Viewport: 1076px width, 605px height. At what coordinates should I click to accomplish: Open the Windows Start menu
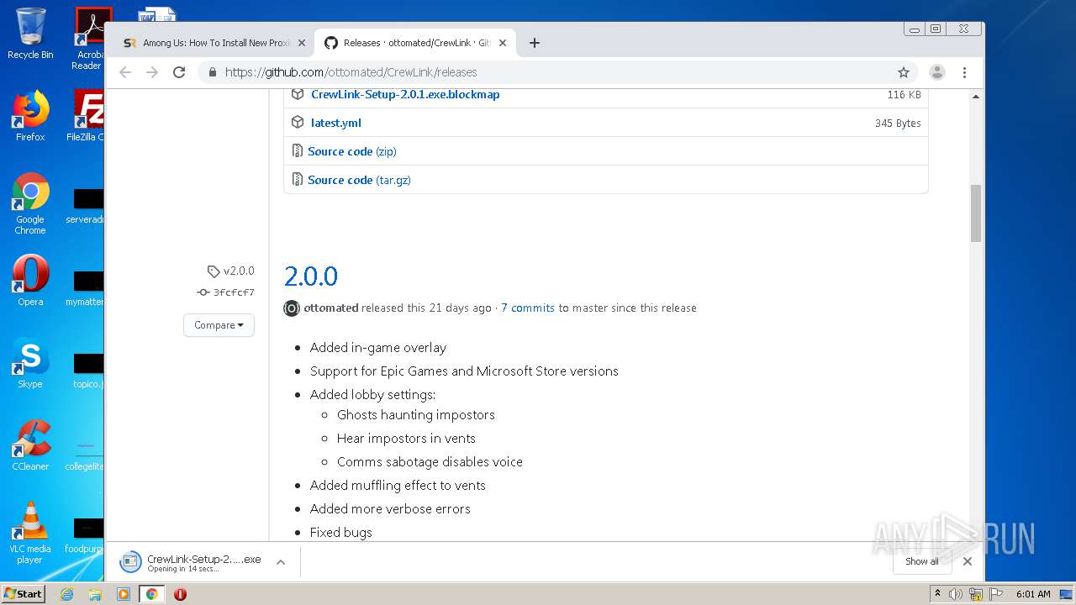click(x=24, y=594)
